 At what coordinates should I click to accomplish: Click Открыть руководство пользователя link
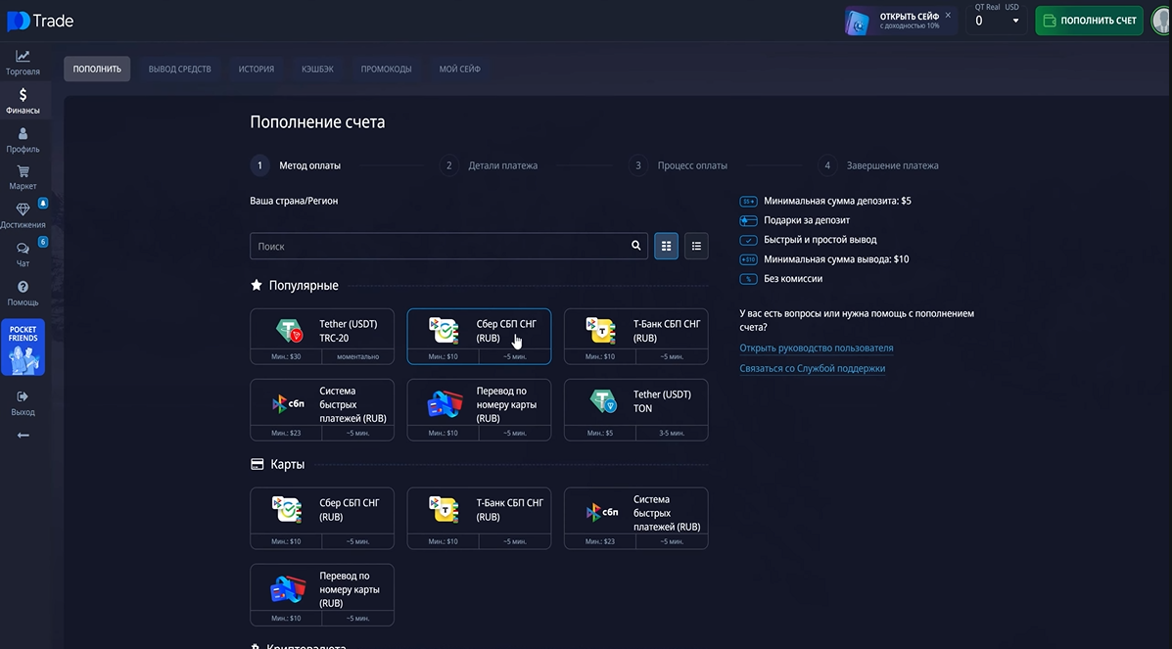click(817, 348)
